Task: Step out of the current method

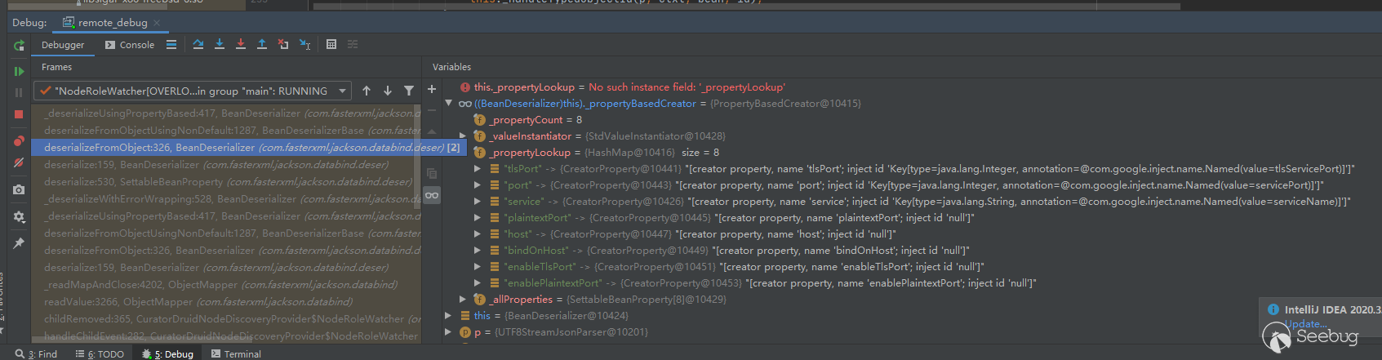Action: click(262, 44)
